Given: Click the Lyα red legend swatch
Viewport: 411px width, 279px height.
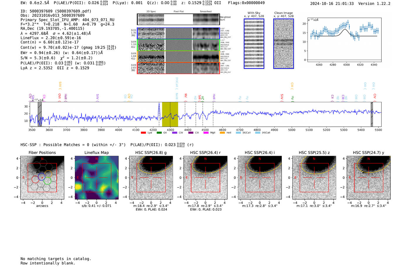Looking at the screenshot, I should point(143,133).
